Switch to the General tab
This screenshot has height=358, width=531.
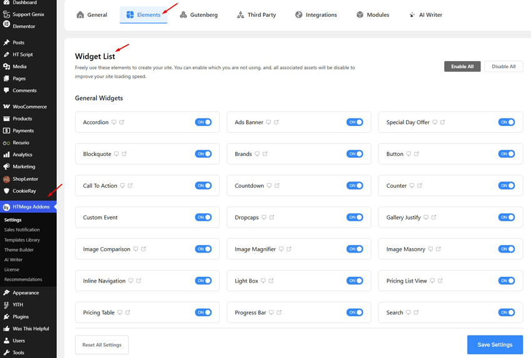[92, 15]
